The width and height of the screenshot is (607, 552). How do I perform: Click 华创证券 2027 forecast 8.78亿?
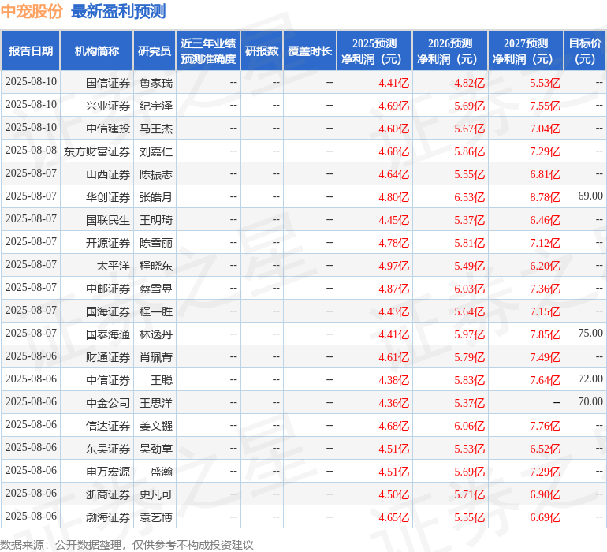click(545, 197)
